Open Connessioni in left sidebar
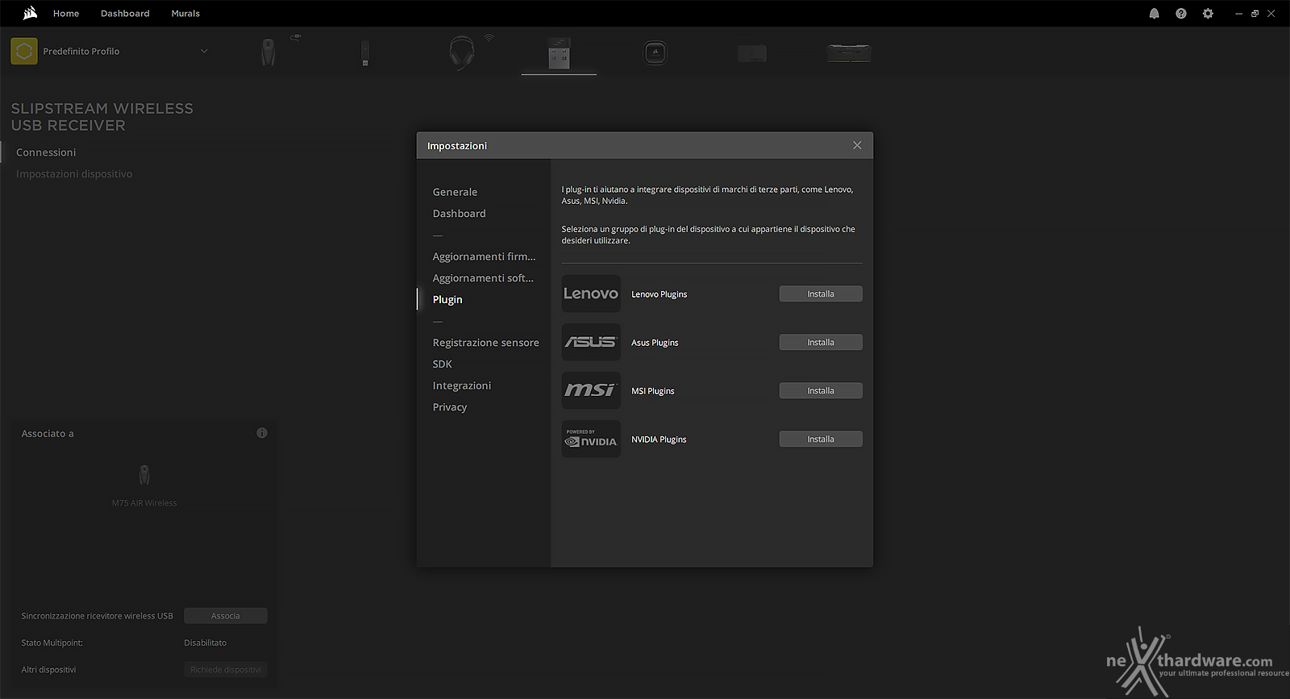The height and width of the screenshot is (699, 1290). tap(46, 152)
